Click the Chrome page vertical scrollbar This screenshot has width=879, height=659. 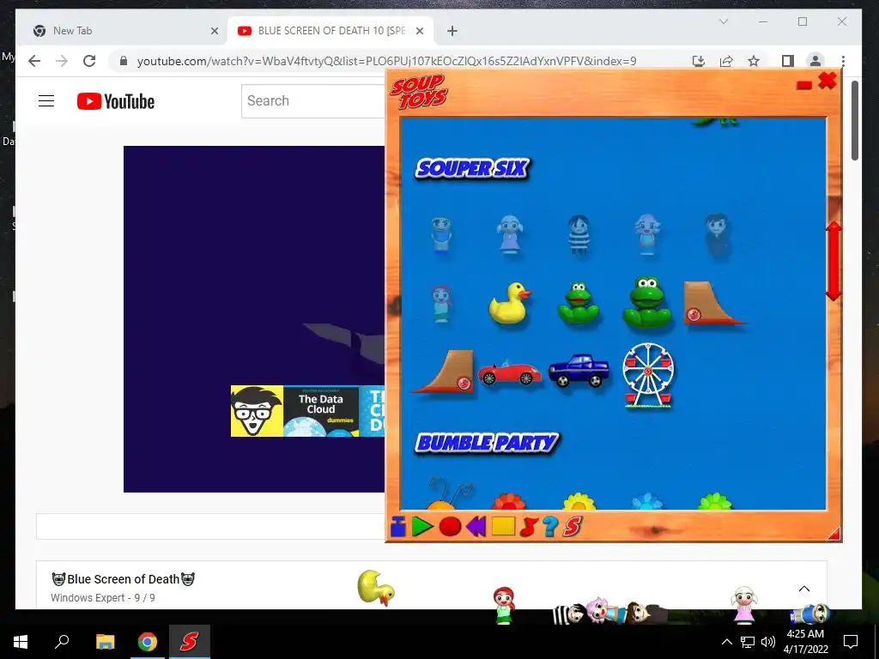point(855,120)
